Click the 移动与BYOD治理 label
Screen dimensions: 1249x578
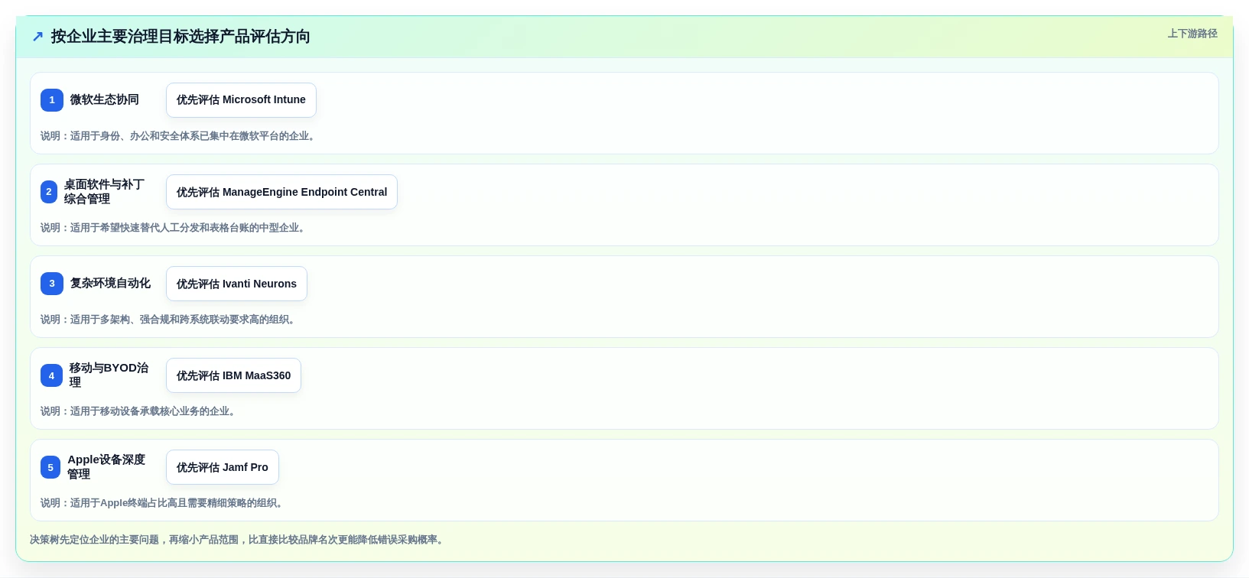pyautogui.click(x=109, y=375)
